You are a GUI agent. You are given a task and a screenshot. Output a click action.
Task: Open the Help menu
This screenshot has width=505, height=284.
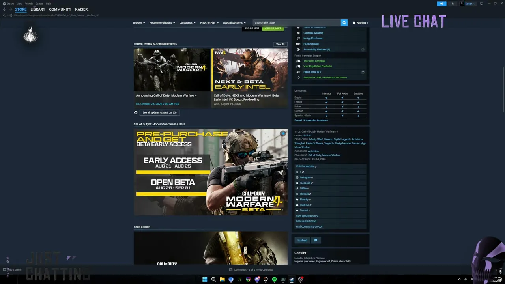48,4
